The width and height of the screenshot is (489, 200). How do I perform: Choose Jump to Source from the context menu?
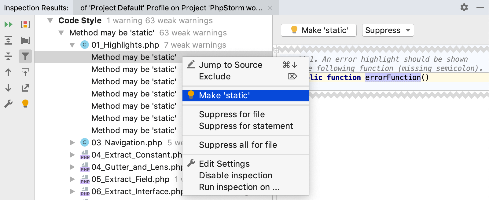pyautogui.click(x=246, y=65)
